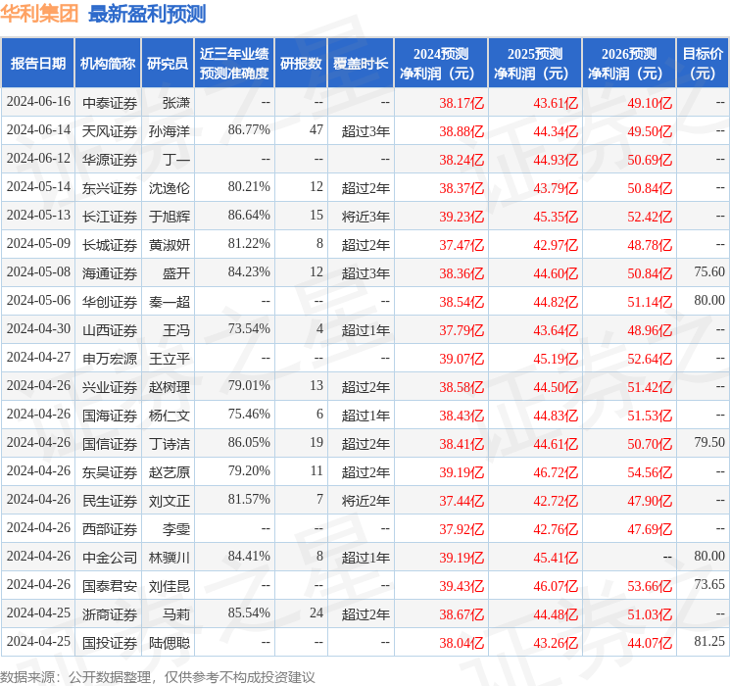730x686 pixels.
Task: Click analyst name 林骥川
Action: [x=170, y=558]
